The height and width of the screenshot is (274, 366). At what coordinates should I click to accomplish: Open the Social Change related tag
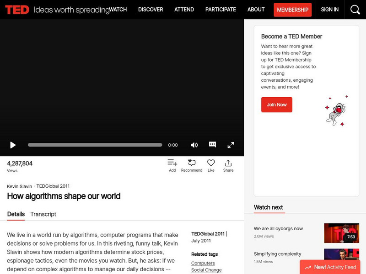pyautogui.click(x=206, y=270)
